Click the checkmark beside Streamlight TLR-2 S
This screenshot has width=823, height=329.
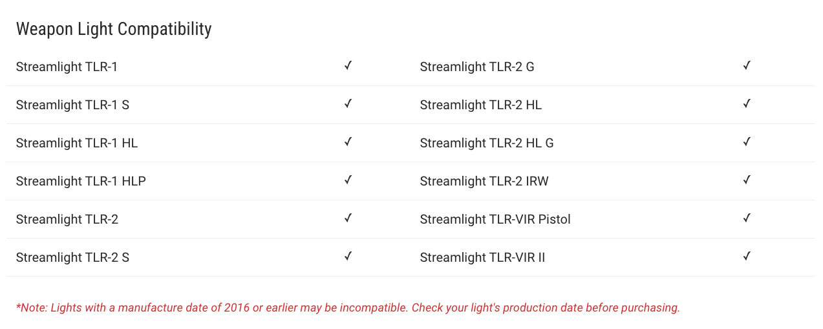(348, 256)
